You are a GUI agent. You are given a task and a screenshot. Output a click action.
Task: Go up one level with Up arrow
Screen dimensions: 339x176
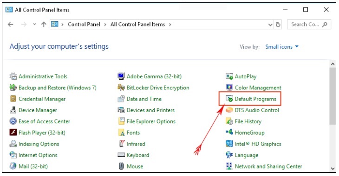tap(44, 25)
